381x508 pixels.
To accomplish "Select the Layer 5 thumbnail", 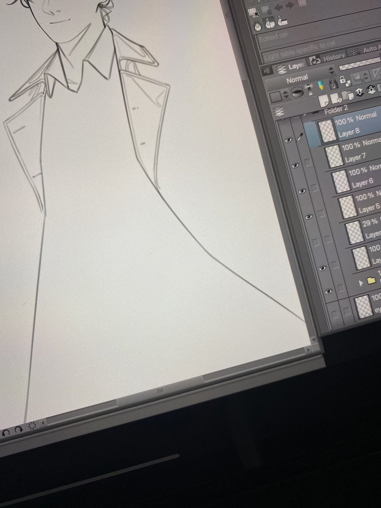I will 348,207.
